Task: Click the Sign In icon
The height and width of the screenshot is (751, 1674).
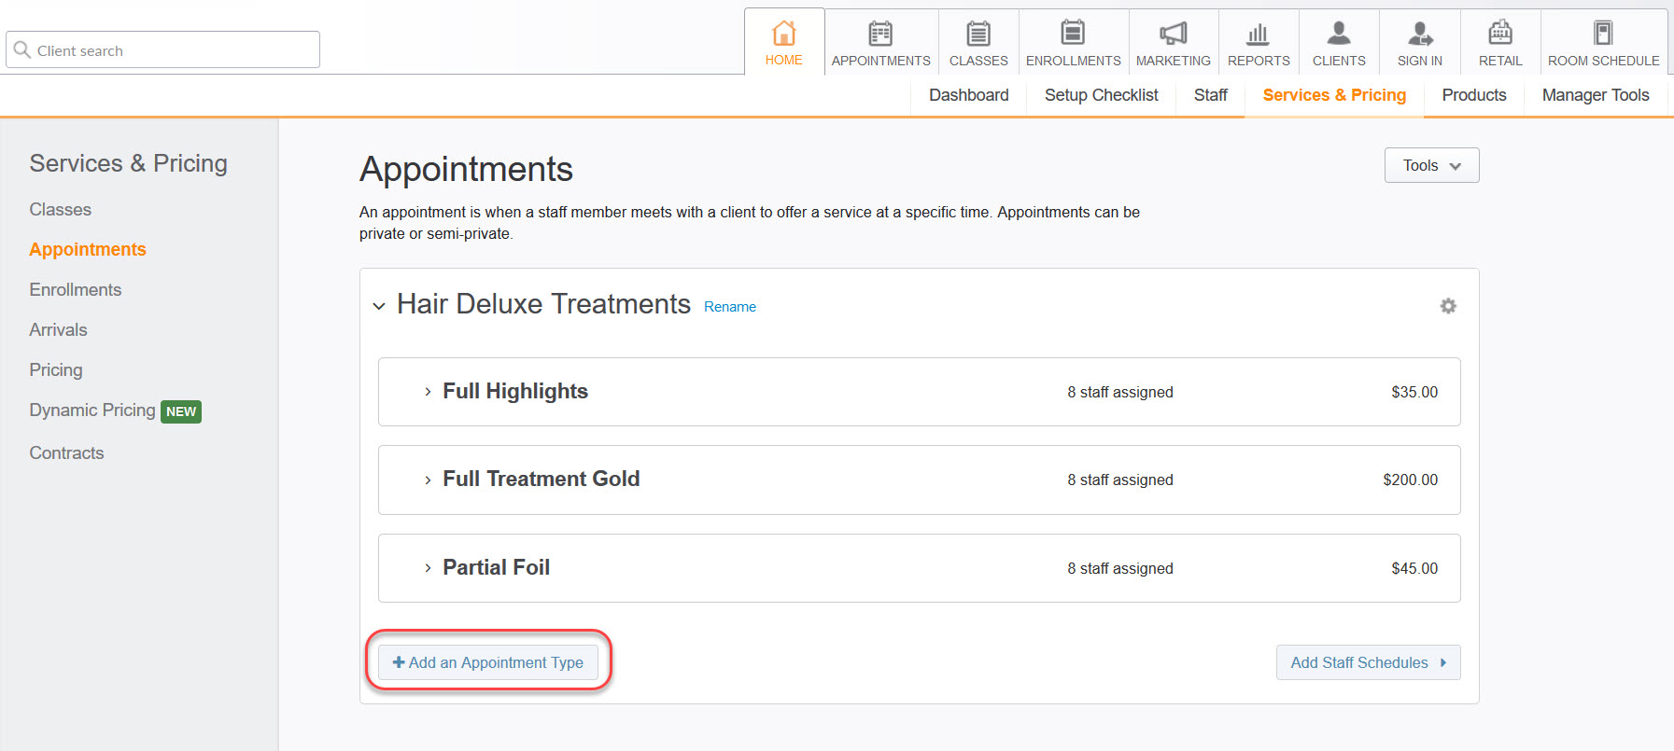Action: click(1418, 34)
